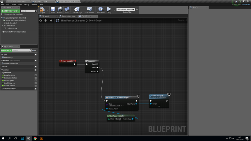The height and width of the screenshot is (141, 251).
Task: Select ArrowComponent (Inherited)
Action: point(15,21)
